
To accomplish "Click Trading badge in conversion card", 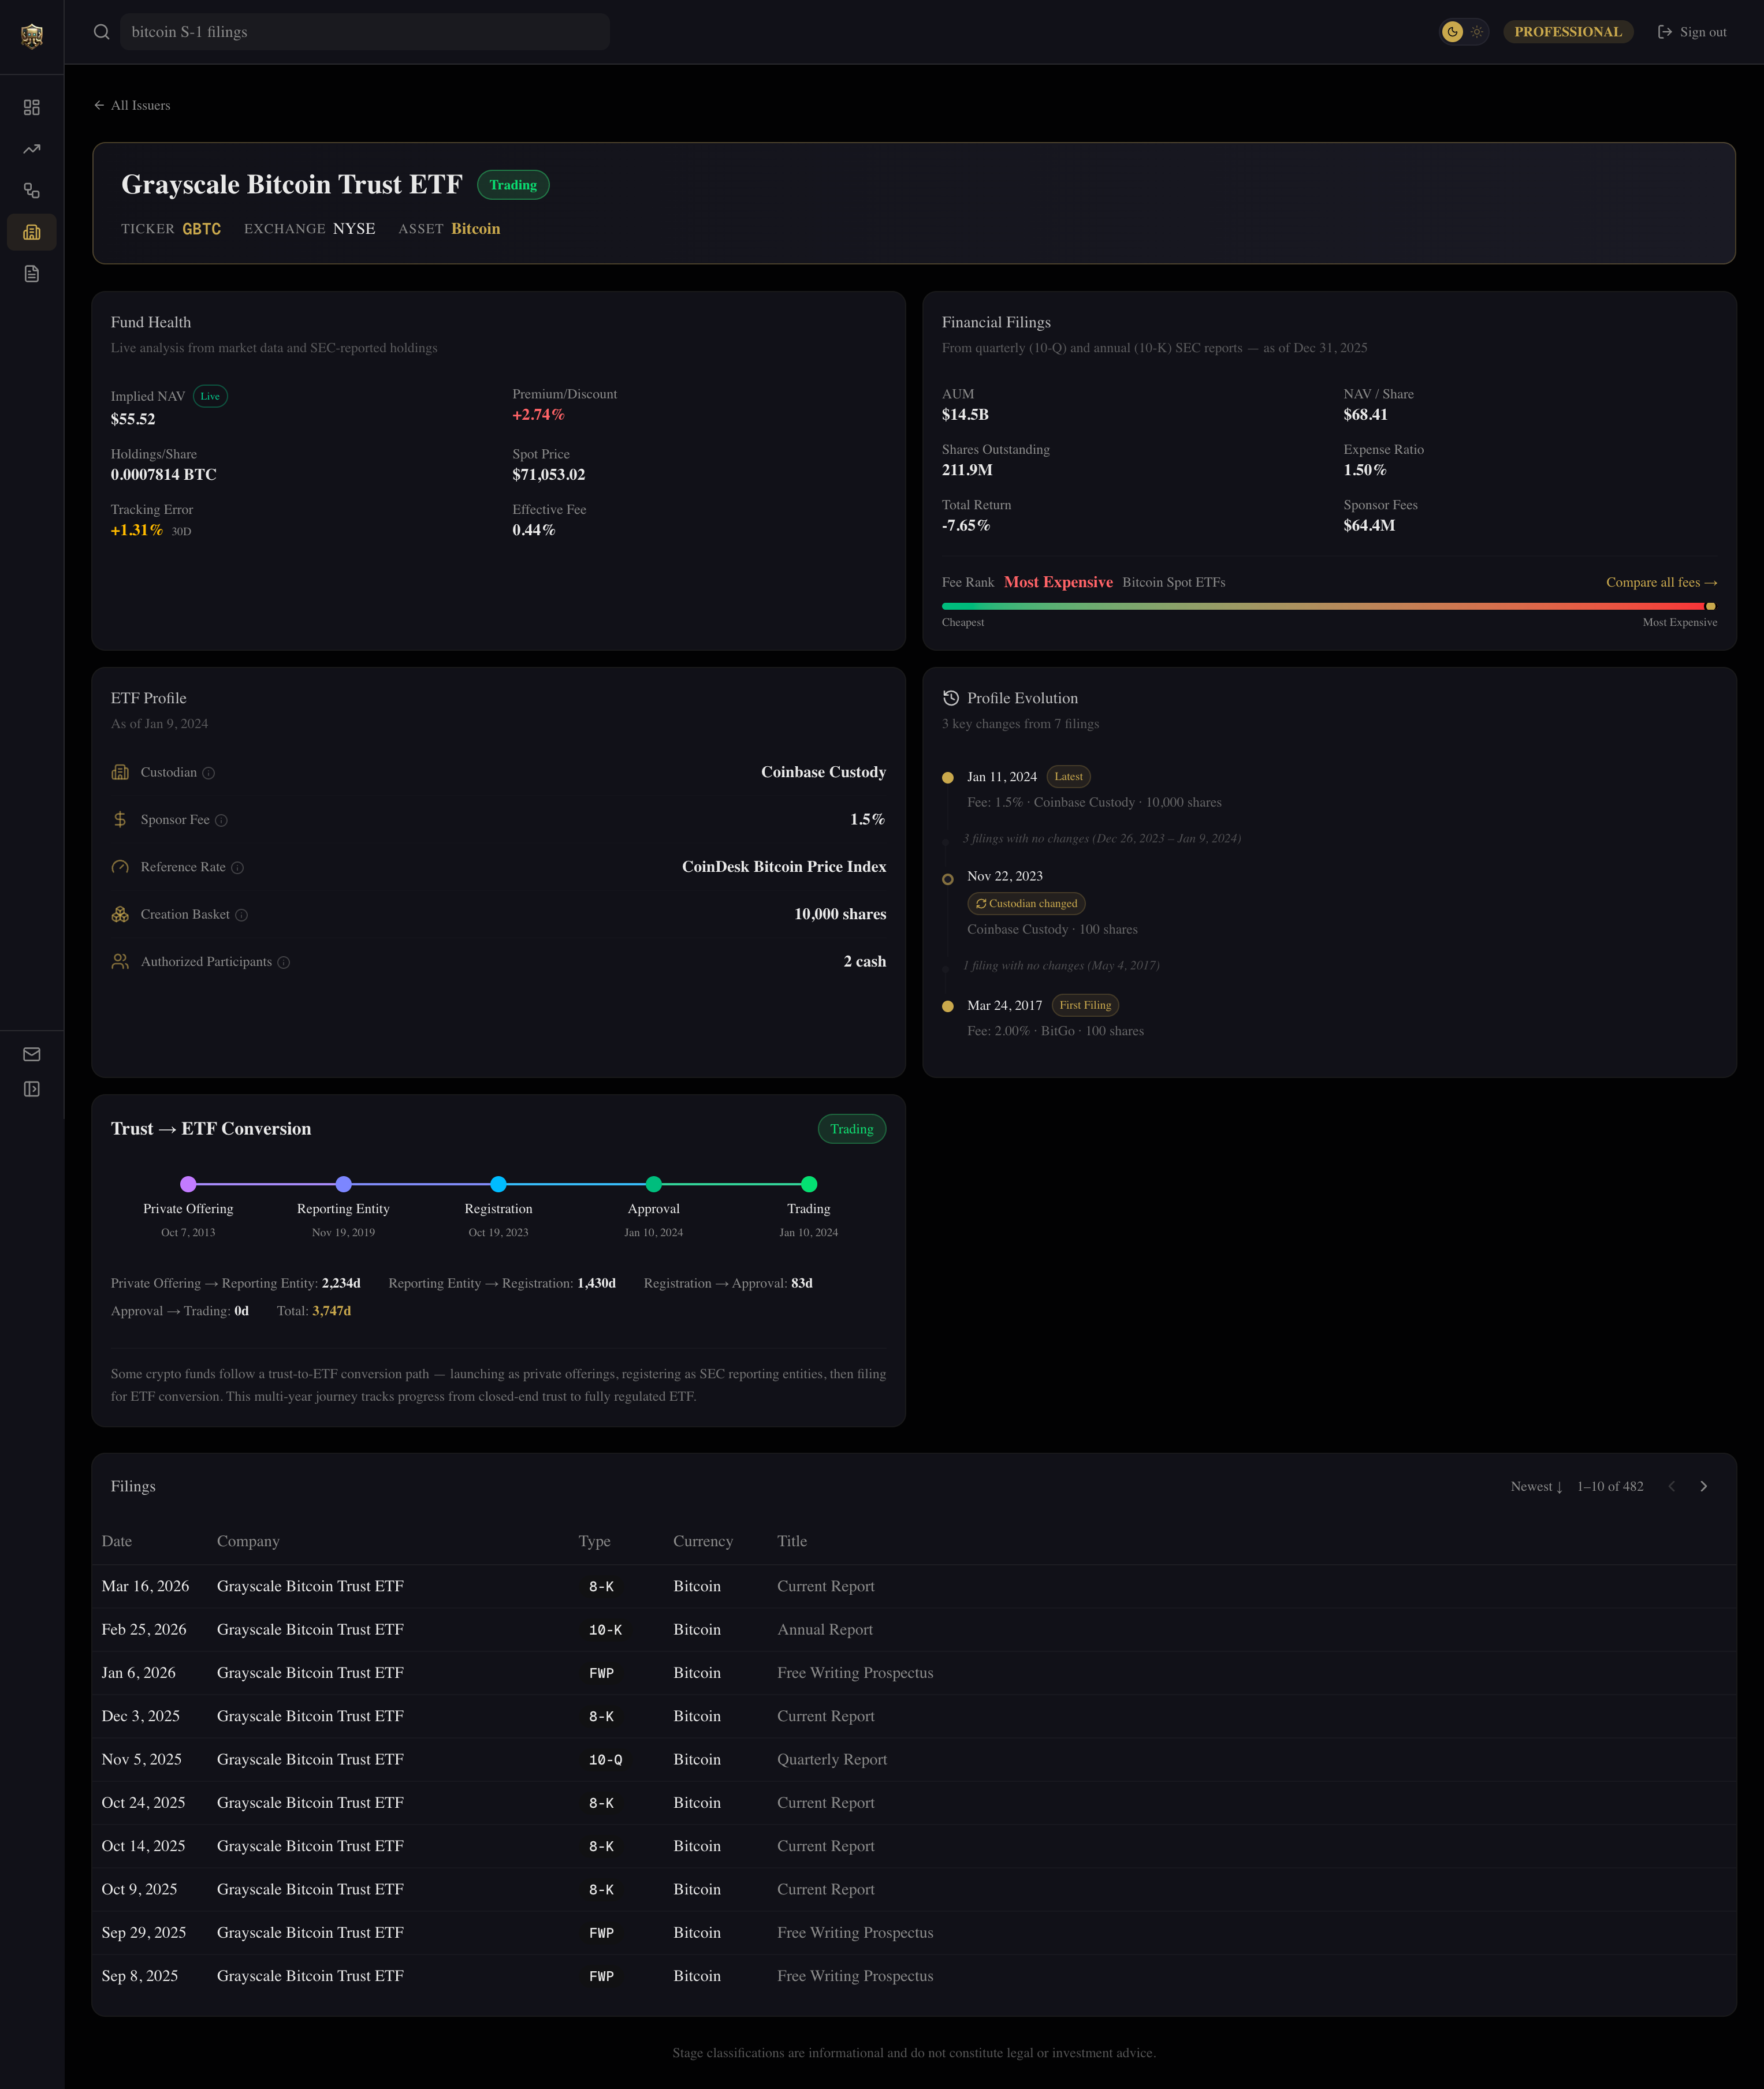I will (x=852, y=1129).
